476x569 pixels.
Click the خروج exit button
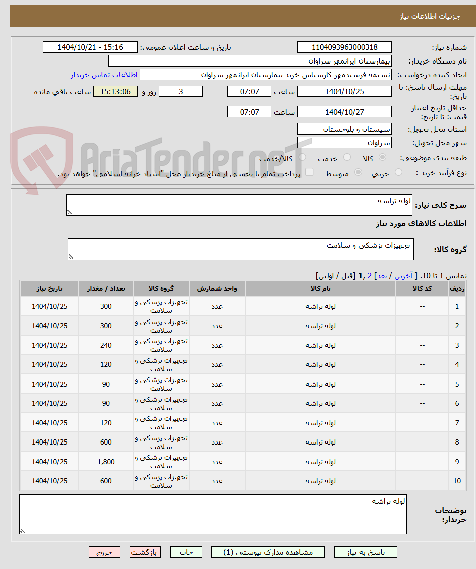(104, 552)
